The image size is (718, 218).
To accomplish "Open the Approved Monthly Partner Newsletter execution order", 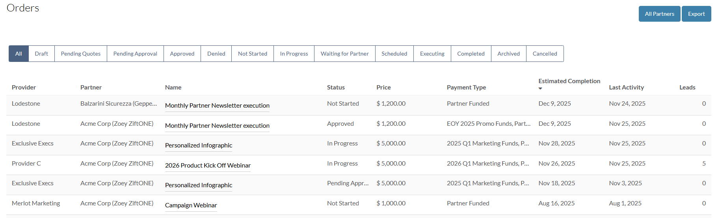I will point(217,126).
